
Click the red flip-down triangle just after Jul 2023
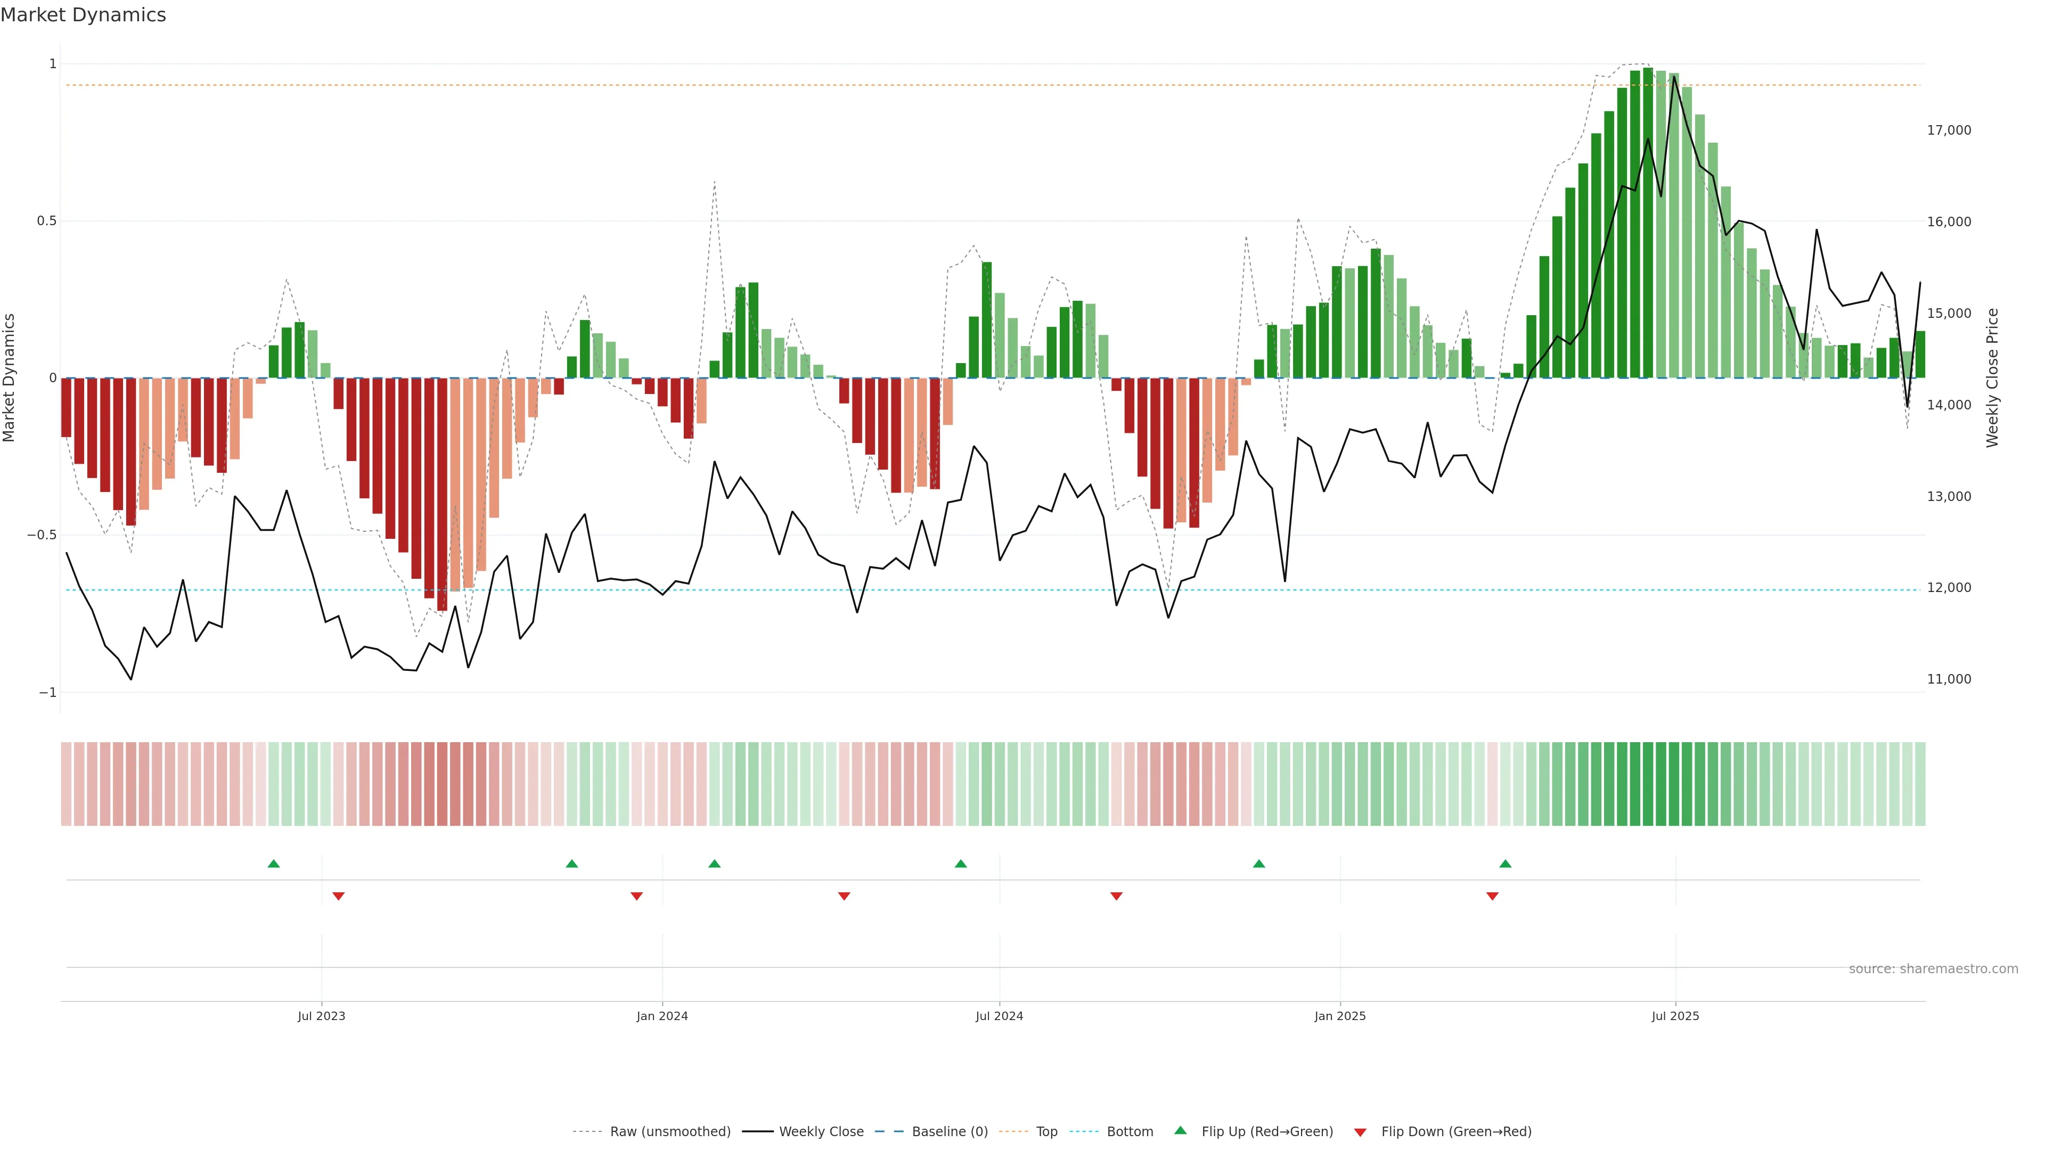338,896
